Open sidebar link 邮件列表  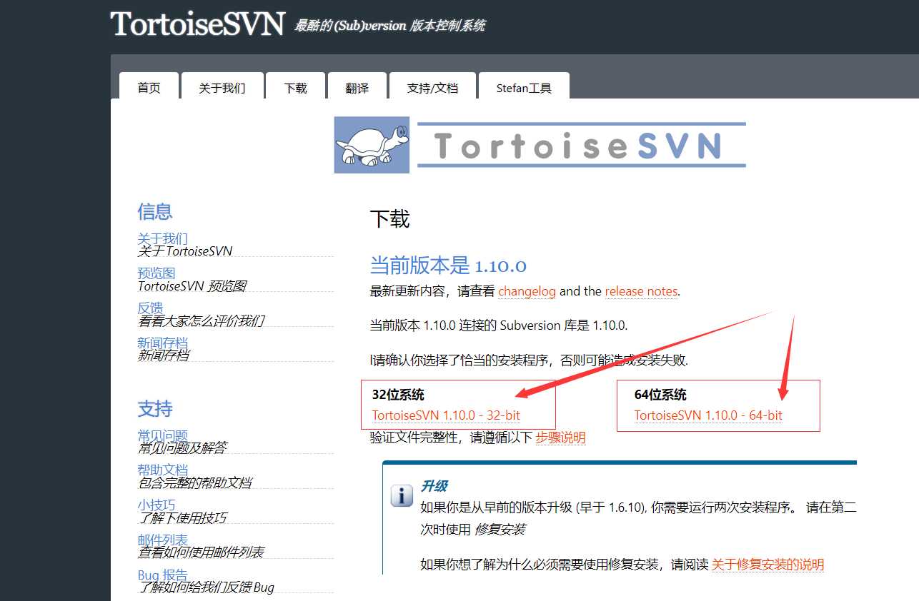(163, 540)
